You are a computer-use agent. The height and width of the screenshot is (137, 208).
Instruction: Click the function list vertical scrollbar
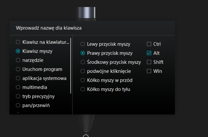tap(71, 66)
